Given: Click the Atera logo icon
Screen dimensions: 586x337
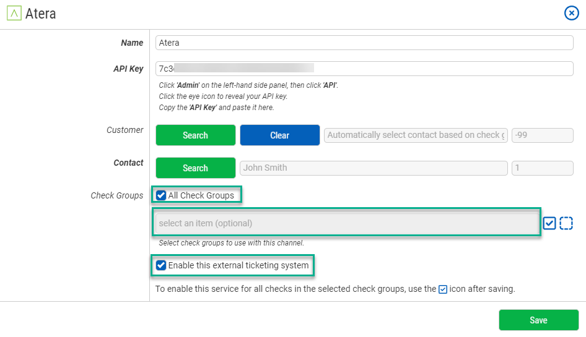Looking at the screenshot, I should coord(14,14).
